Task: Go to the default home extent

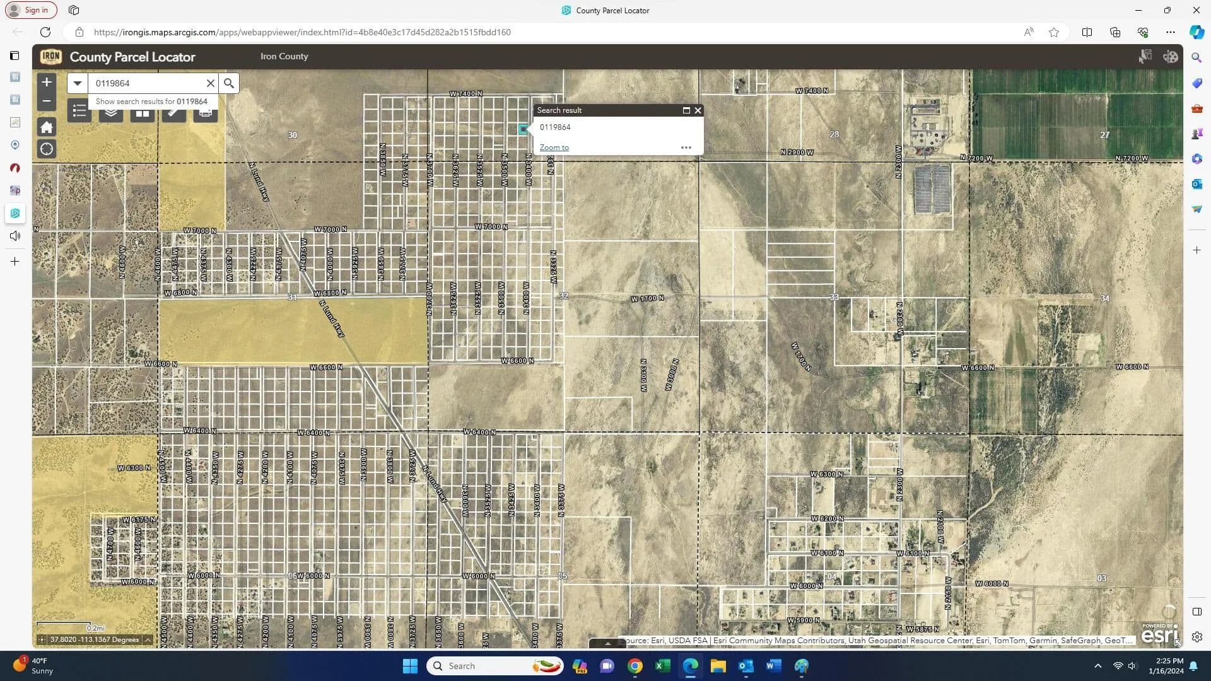Action: coord(47,127)
